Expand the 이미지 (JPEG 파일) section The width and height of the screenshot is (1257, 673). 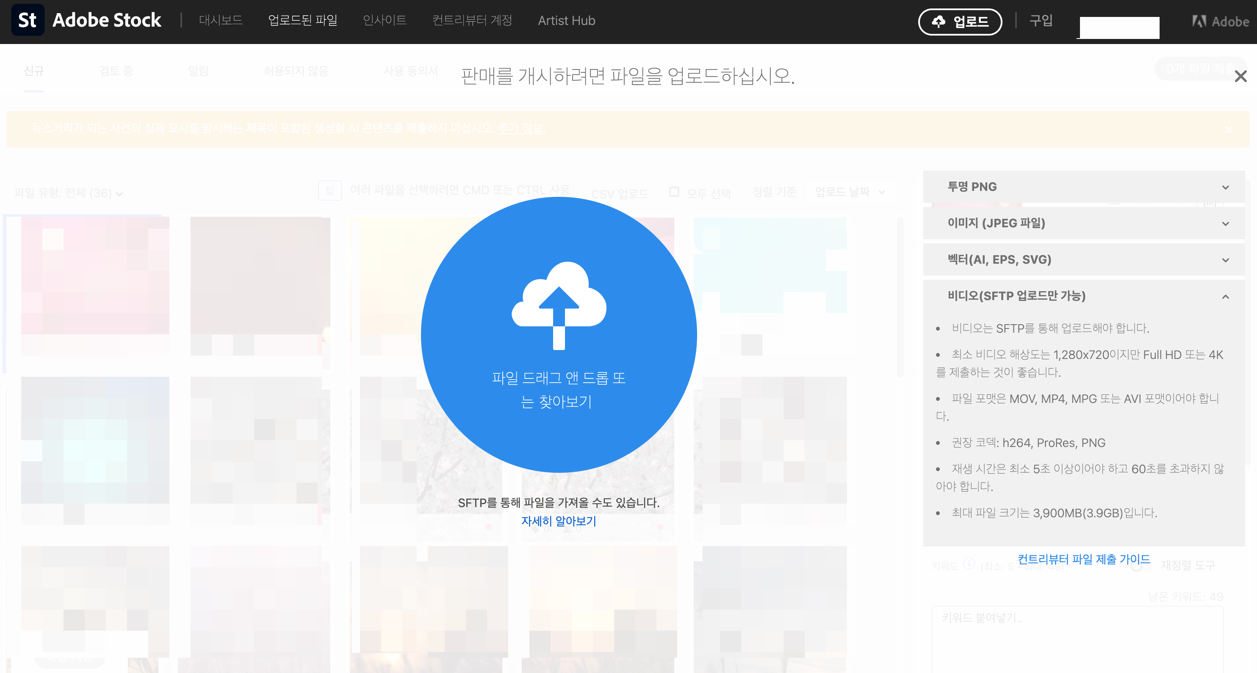click(x=1084, y=223)
